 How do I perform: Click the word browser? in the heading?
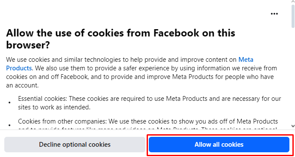[28, 45]
